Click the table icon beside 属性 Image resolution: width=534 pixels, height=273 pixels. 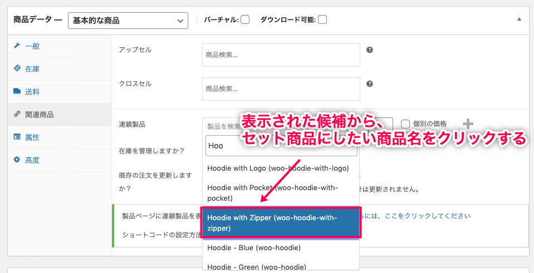click(17, 137)
